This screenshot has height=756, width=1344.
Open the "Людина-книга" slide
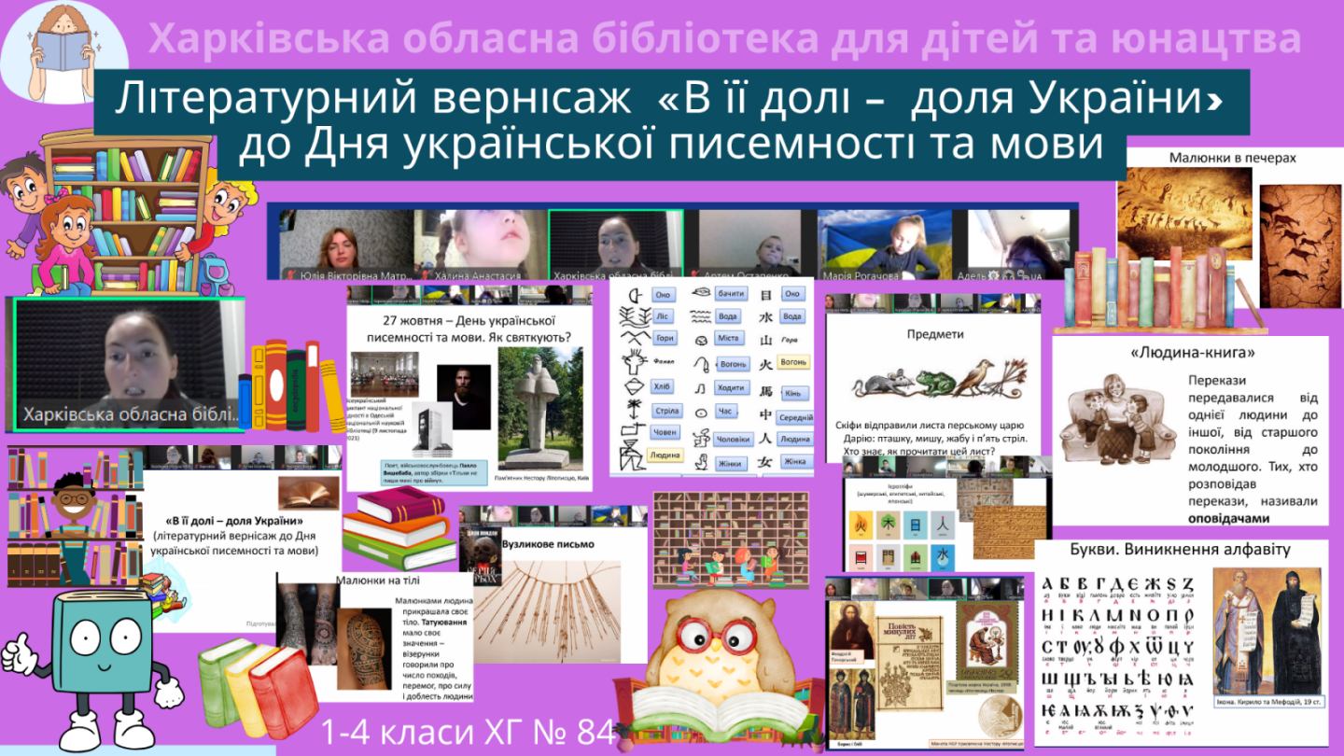(x=1190, y=429)
